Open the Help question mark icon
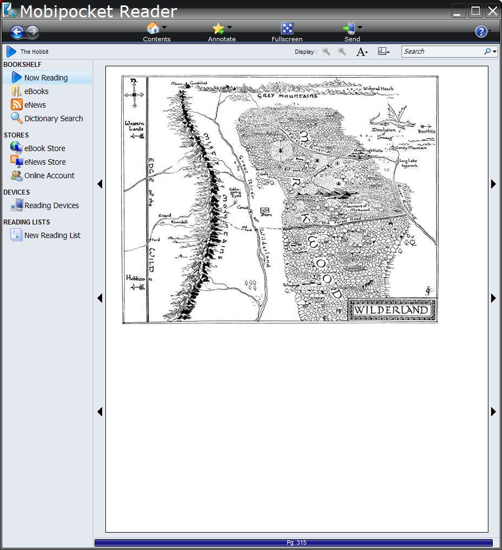502x550 pixels. pos(481,32)
